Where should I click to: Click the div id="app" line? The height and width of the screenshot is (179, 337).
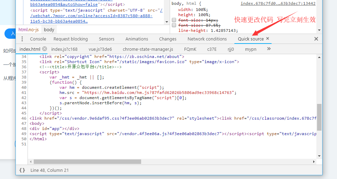54,129
